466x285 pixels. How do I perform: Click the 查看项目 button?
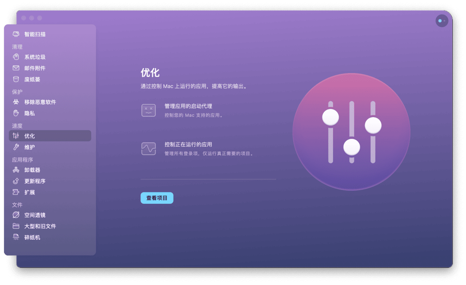(x=157, y=198)
